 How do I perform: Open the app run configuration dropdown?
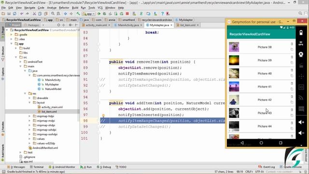[x=89, y=14]
